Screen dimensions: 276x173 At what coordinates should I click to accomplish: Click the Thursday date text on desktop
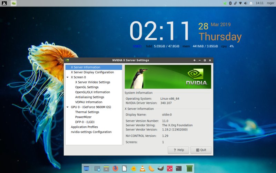pyautogui.click(x=220, y=37)
